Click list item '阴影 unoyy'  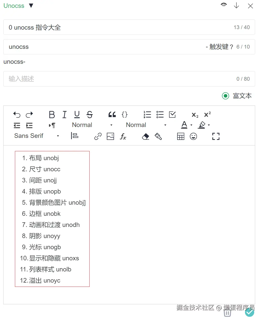(45, 236)
